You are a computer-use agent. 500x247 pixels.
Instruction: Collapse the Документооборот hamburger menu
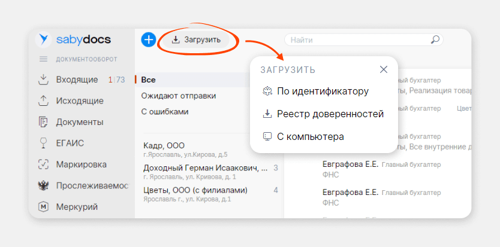pyautogui.click(x=43, y=59)
